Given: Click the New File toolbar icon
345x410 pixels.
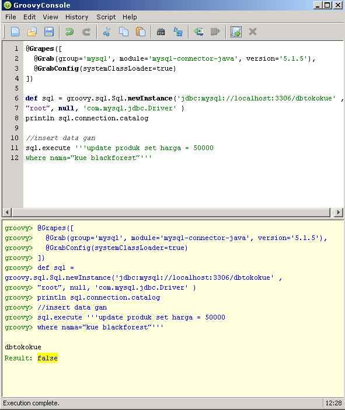Looking at the screenshot, I should [15, 32].
